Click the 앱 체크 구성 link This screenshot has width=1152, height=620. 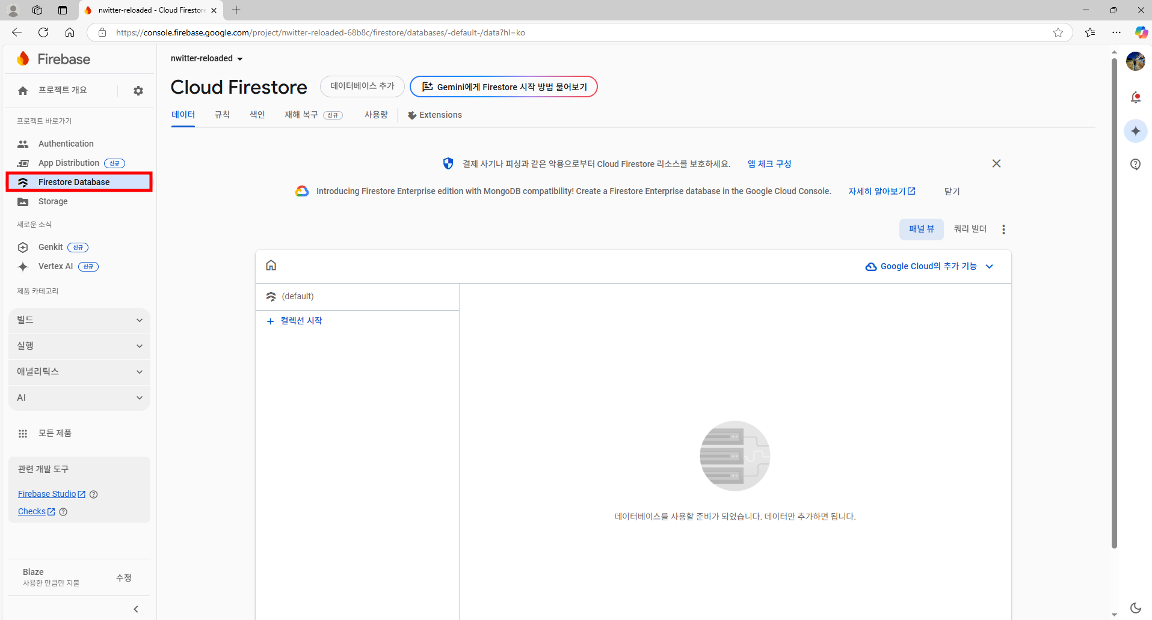(769, 163)
